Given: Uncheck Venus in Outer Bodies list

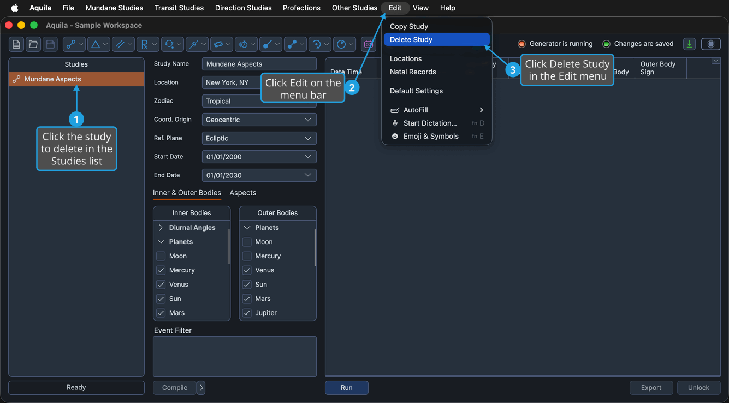Looking at the screenshot, I should [247, 270].
